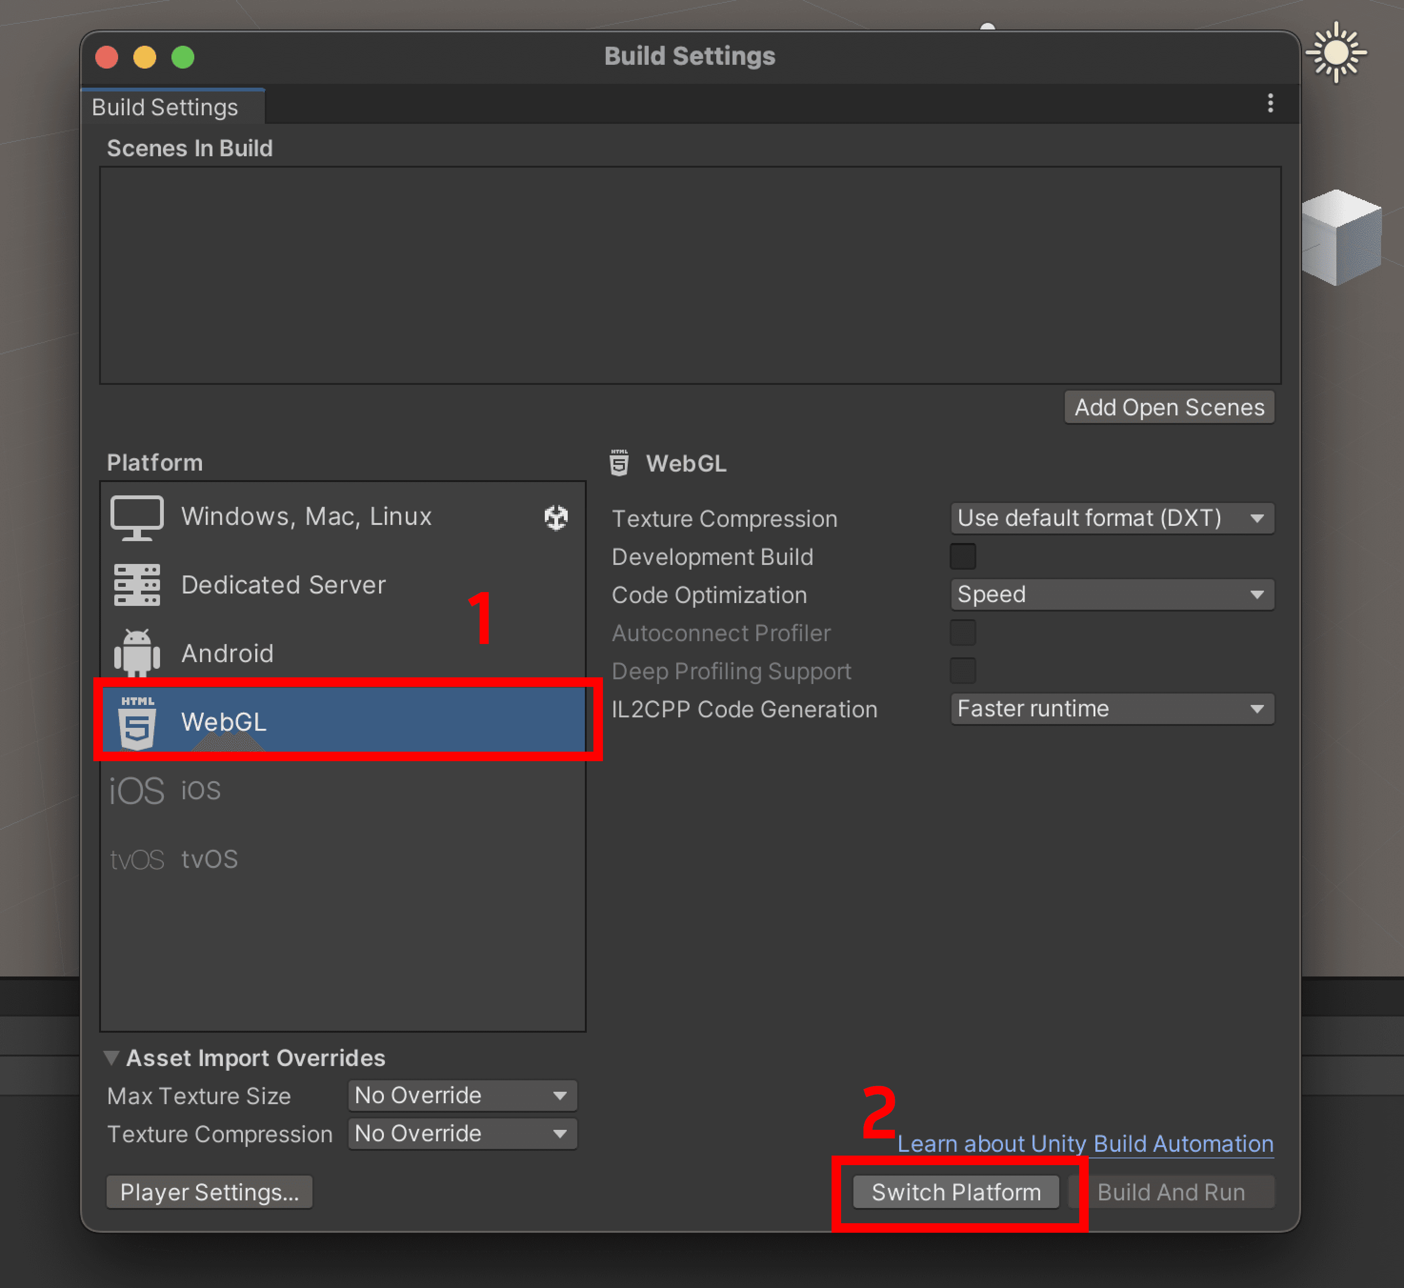Image resolution: width=1404 pixels, height=1288 pixels.
Task: Open Learn about Unity Build Automation link
Action: click(x=1085, y=1144)
